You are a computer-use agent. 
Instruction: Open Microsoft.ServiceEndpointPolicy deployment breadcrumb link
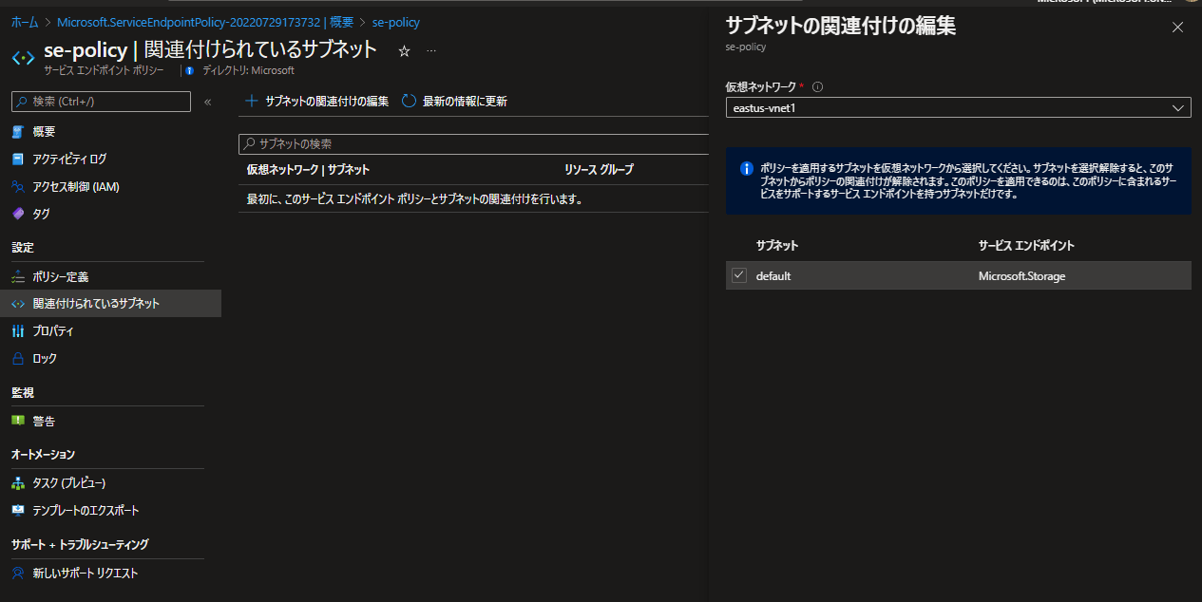click(206, 22)
